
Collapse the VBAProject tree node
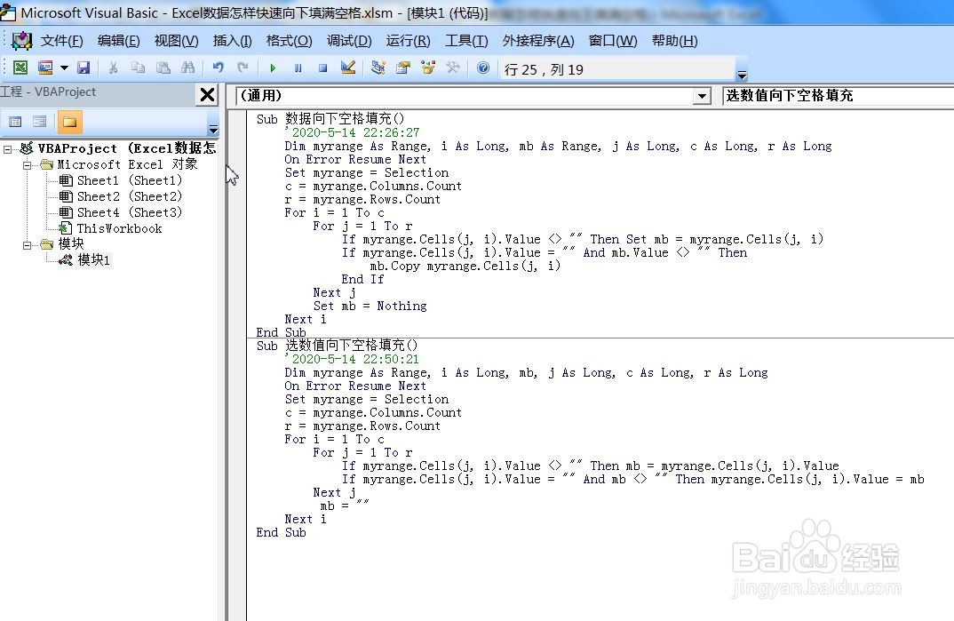pyautogui.click(x=7, y=148)
